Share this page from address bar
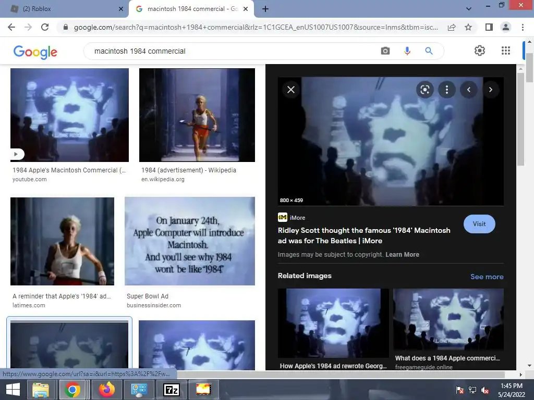 coord(452,27)
